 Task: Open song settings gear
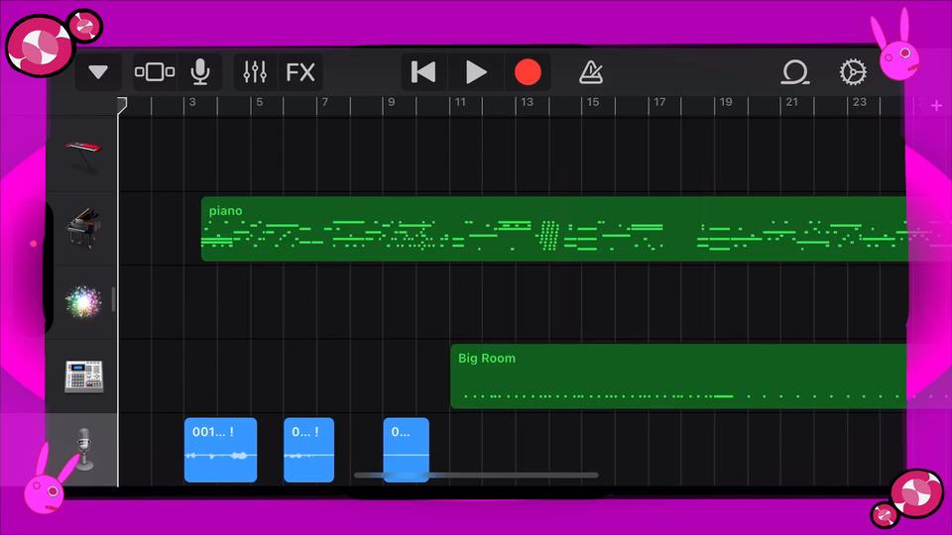coord(853,72)
